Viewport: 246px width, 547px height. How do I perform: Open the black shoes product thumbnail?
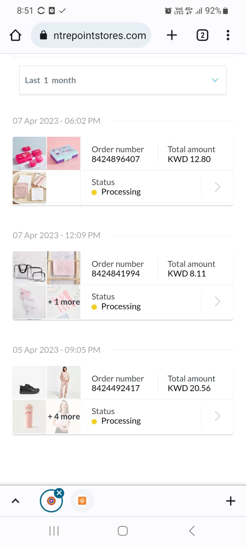coord(29,383)
